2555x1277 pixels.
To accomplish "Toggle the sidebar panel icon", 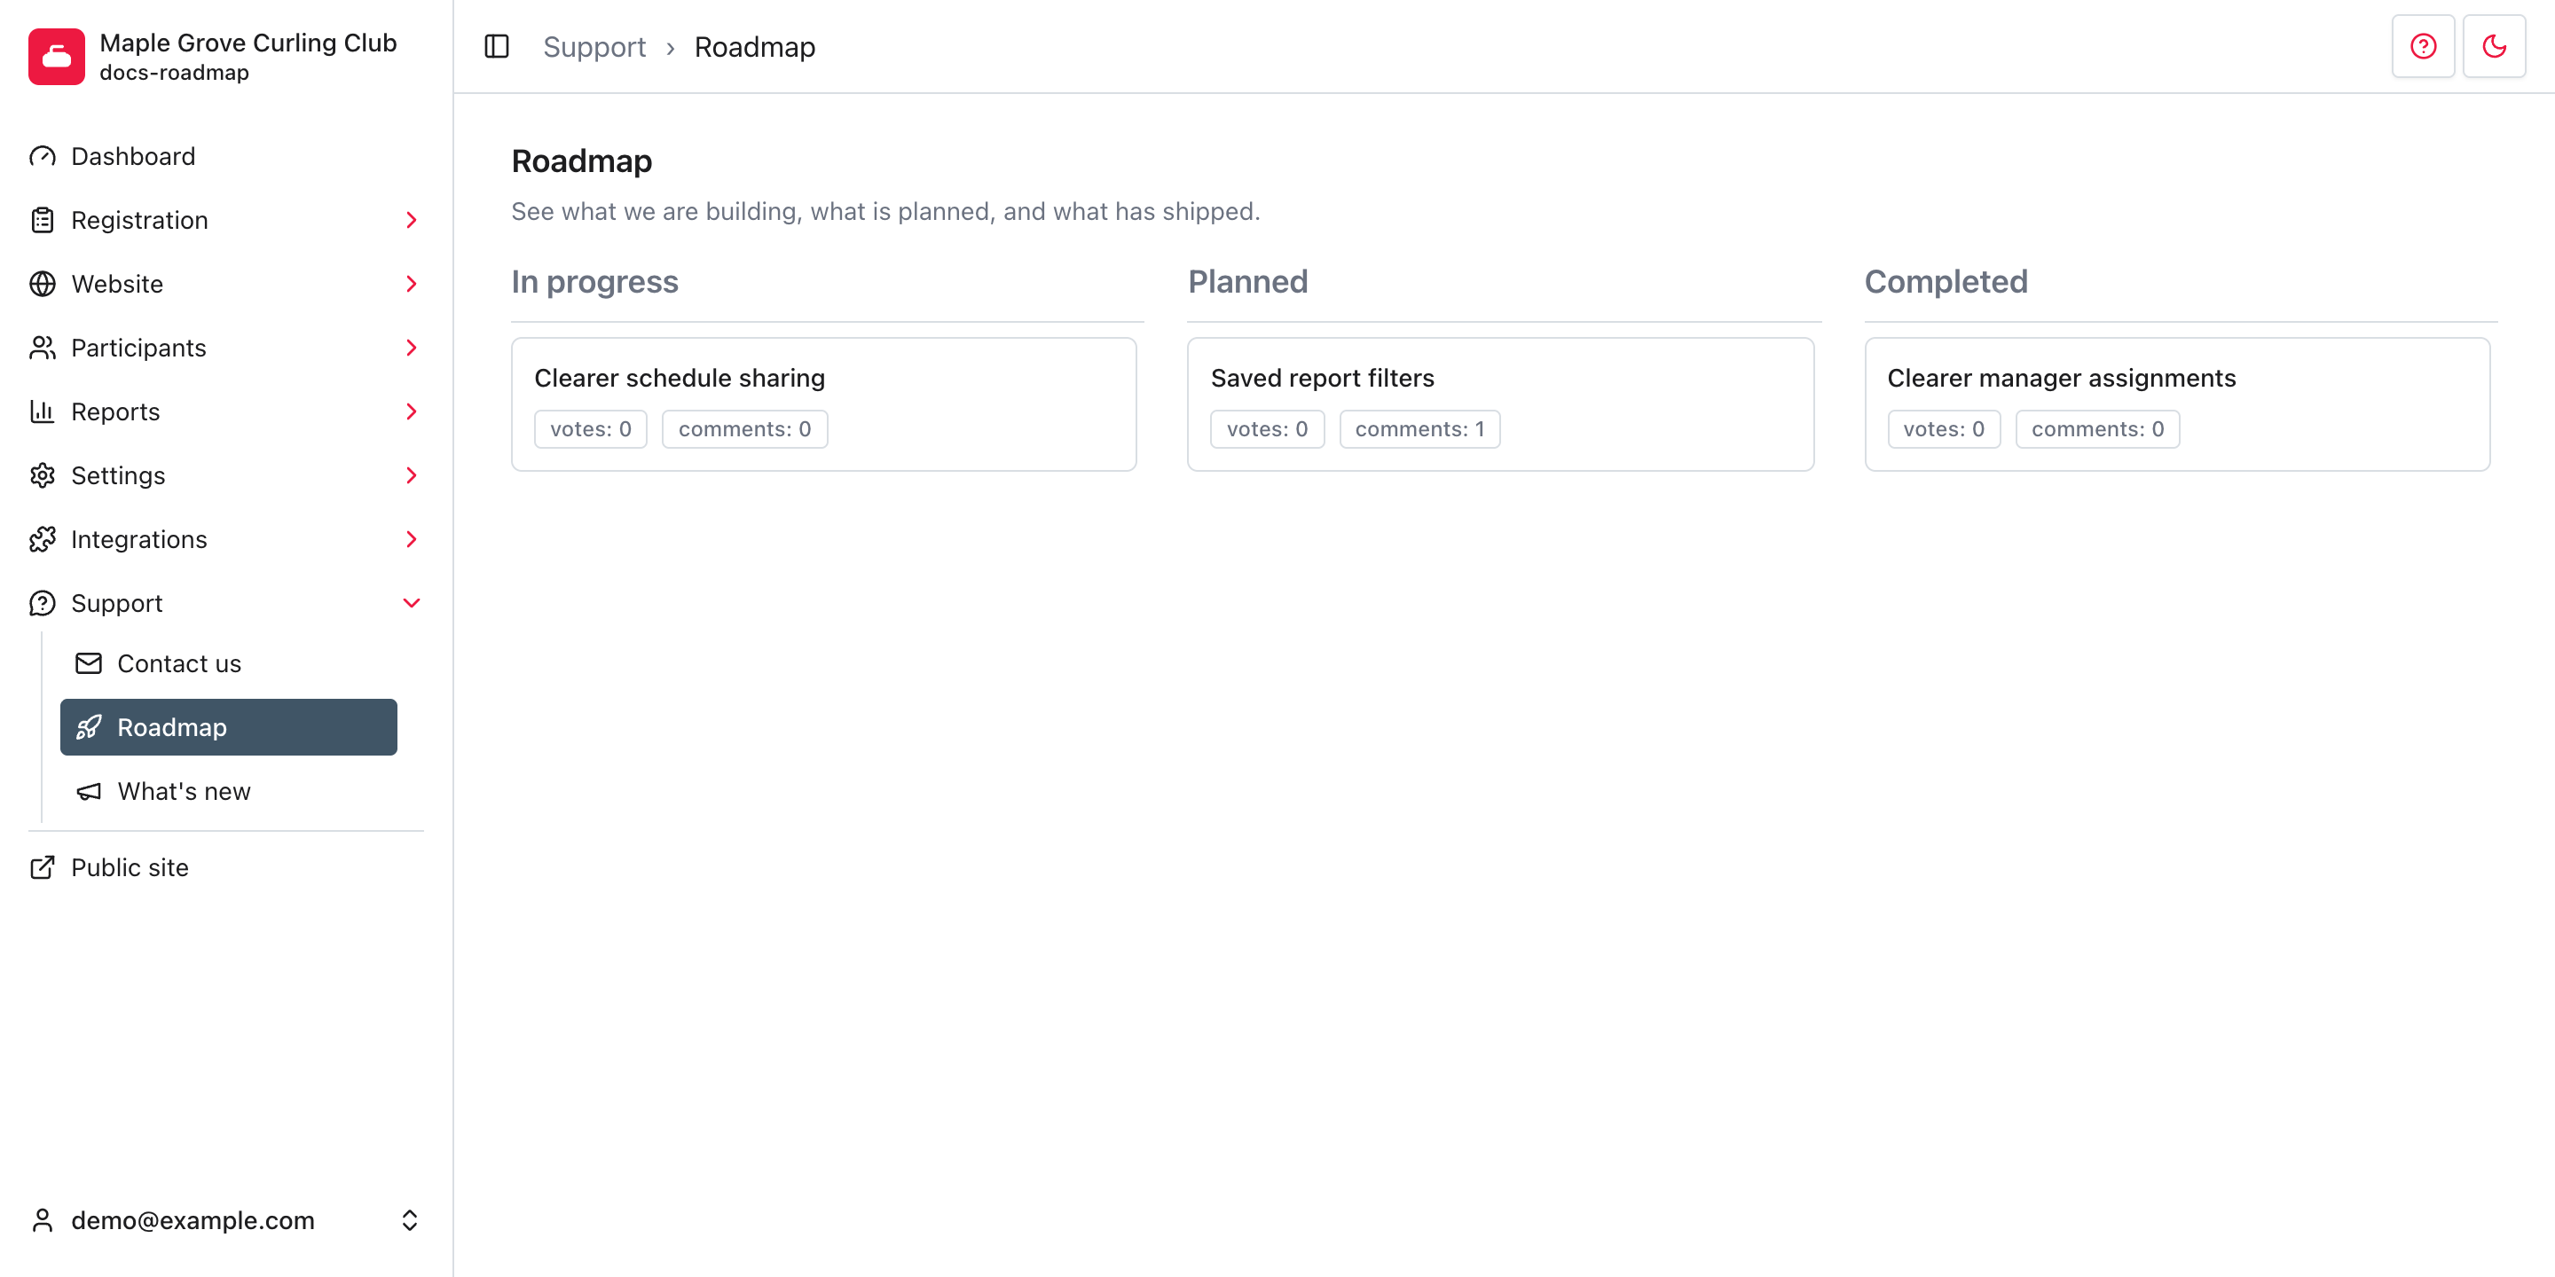I will pyautogui.click(x=497, y=47).
